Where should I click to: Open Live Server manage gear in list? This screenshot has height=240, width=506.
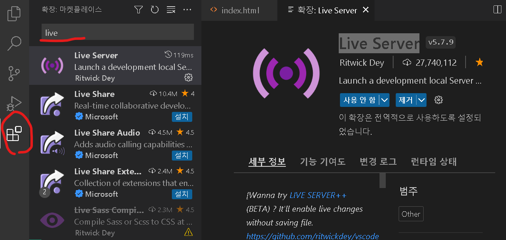188,78
